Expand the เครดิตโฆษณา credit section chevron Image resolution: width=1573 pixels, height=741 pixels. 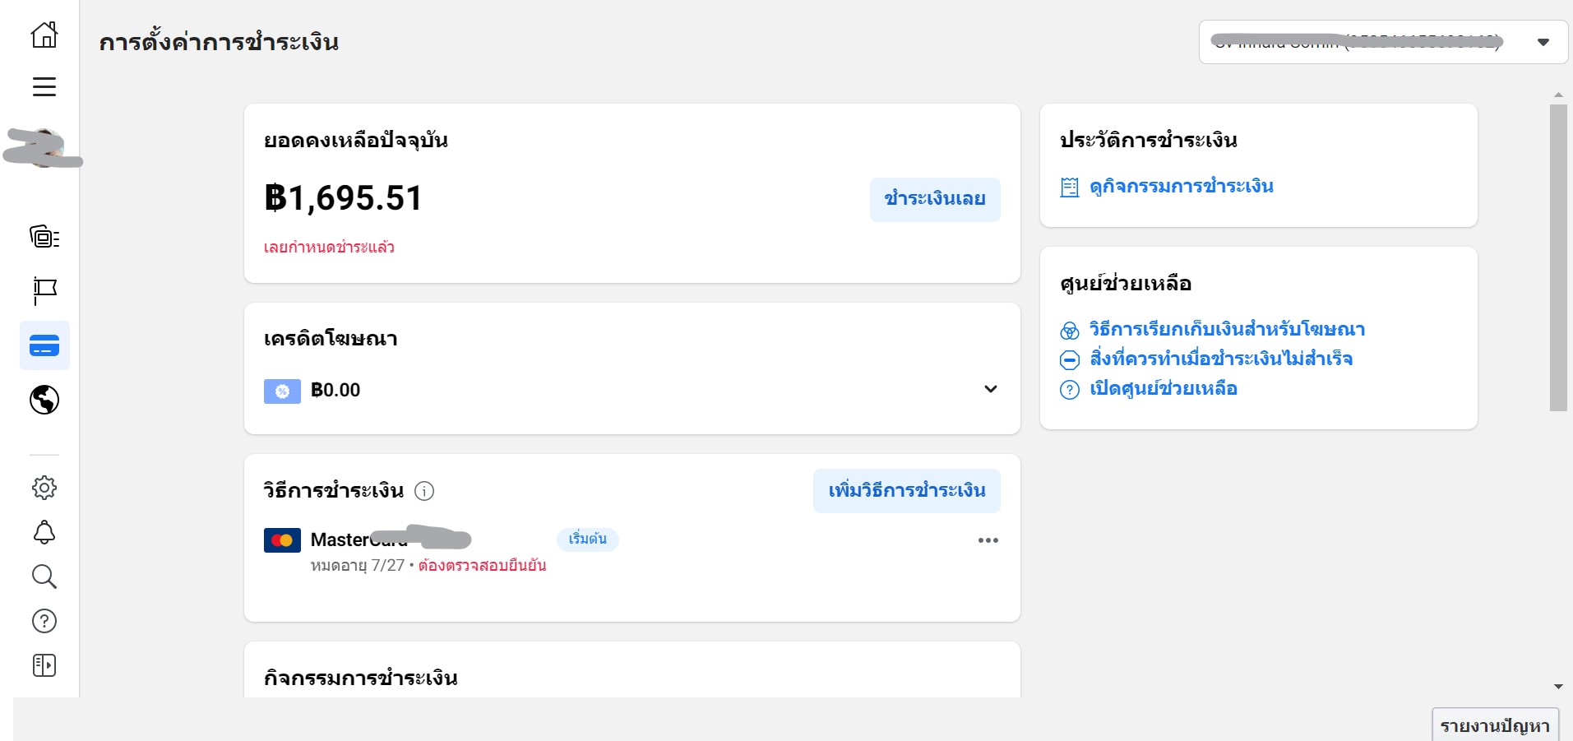point(991,389)
